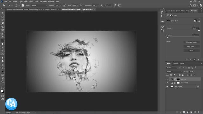
Task: Open brush Mode dropdown set to Normal
Action: (x=39, y=6)
